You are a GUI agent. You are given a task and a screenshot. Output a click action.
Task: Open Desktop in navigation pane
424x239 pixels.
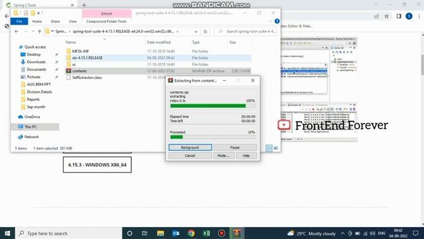34,54
